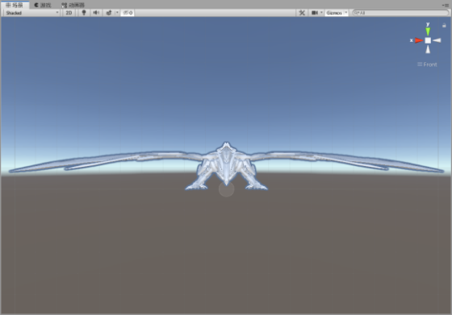
Task: Click the Gizmos button
Action: click(x=334, y=13)
